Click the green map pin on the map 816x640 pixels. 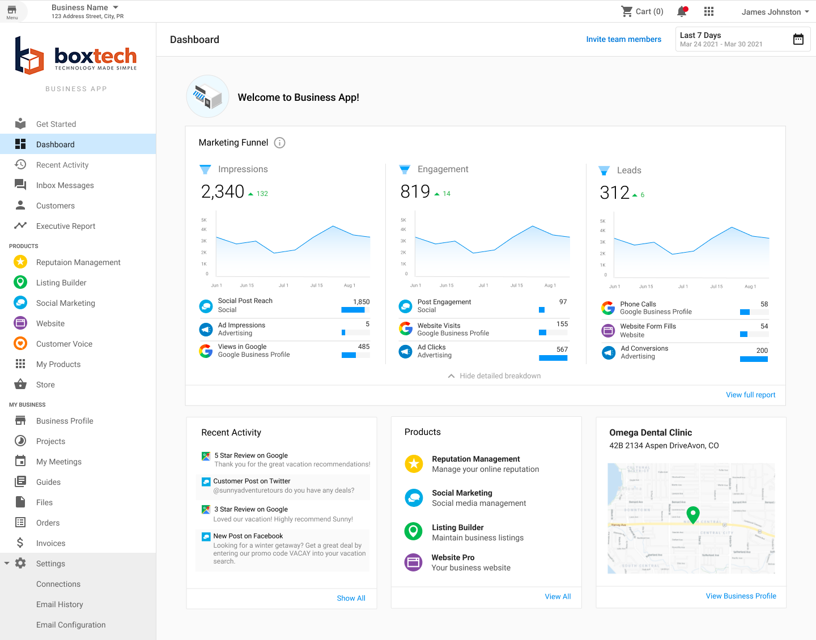[692, 514]
